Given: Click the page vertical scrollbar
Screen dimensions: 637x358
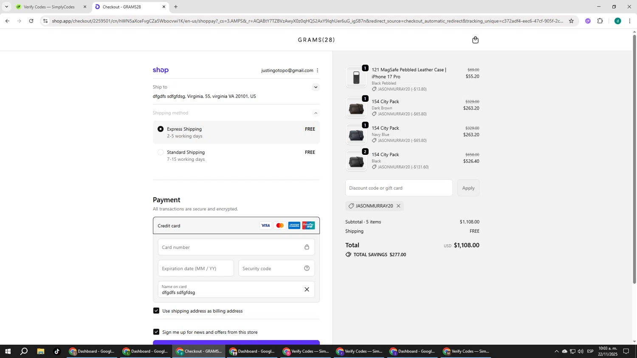Looking at the screenshot, I should (634, 159).
